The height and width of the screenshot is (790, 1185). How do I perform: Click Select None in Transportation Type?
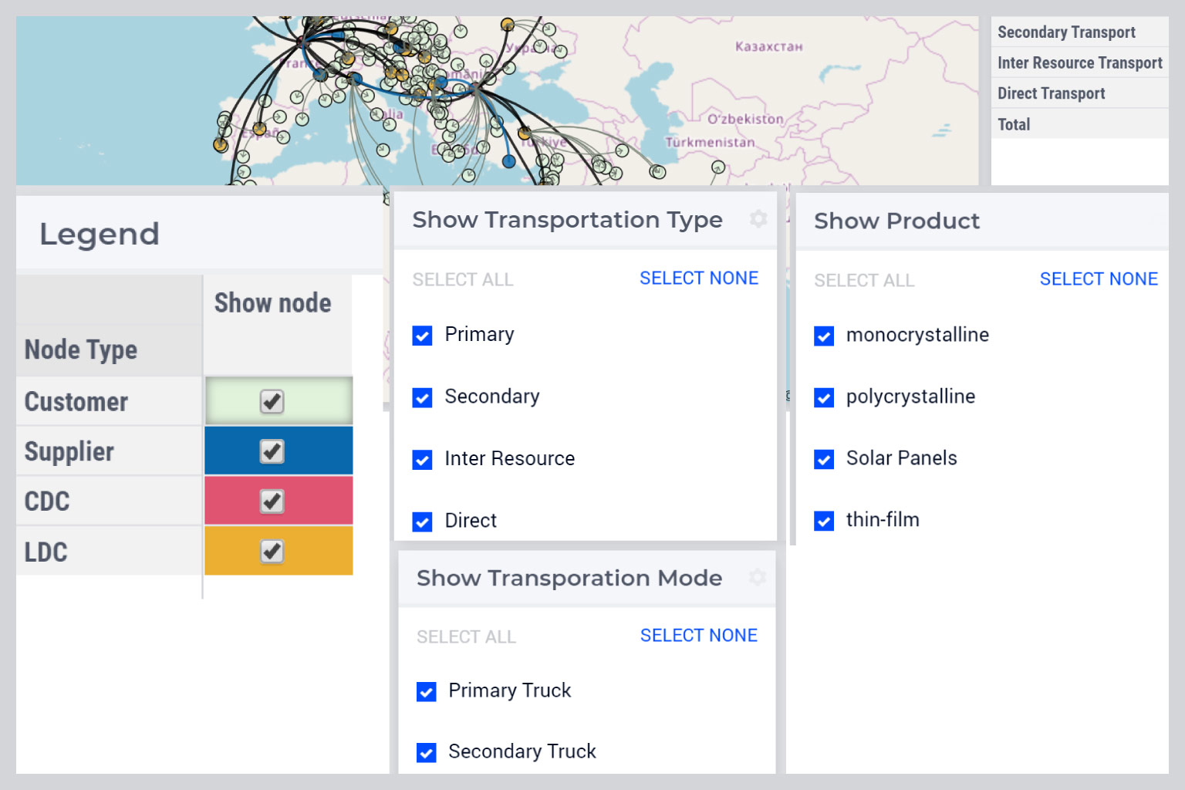click(x=698, y=279)
